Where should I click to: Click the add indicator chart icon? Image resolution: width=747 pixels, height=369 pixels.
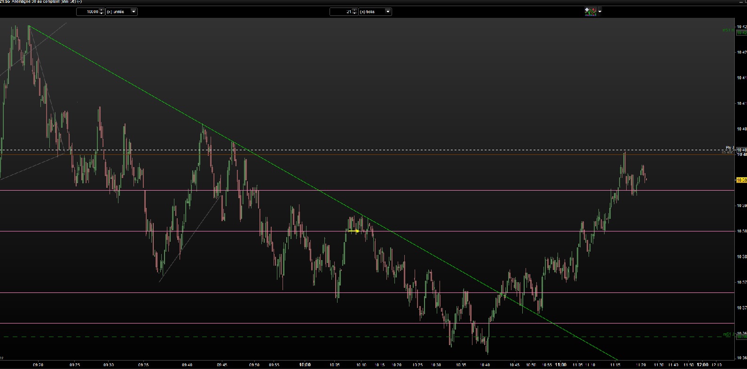(590, 11)
